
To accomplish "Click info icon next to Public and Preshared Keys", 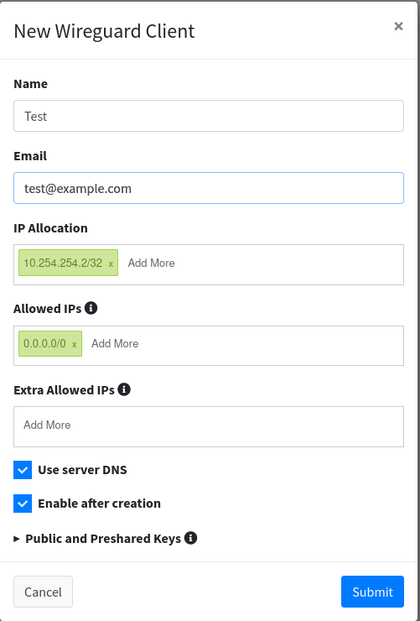I will click(x=190, y=538).
